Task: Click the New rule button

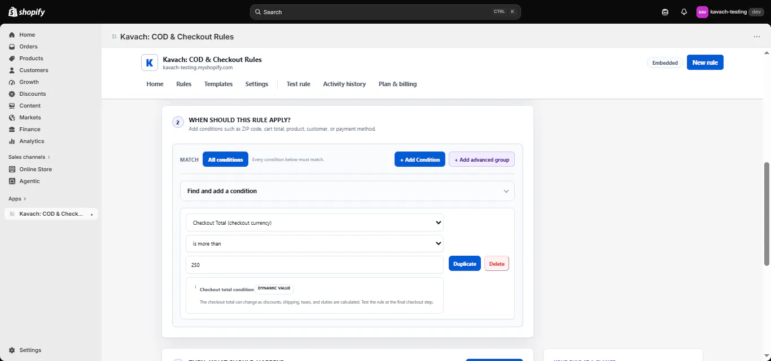Action: coord(705,63)
